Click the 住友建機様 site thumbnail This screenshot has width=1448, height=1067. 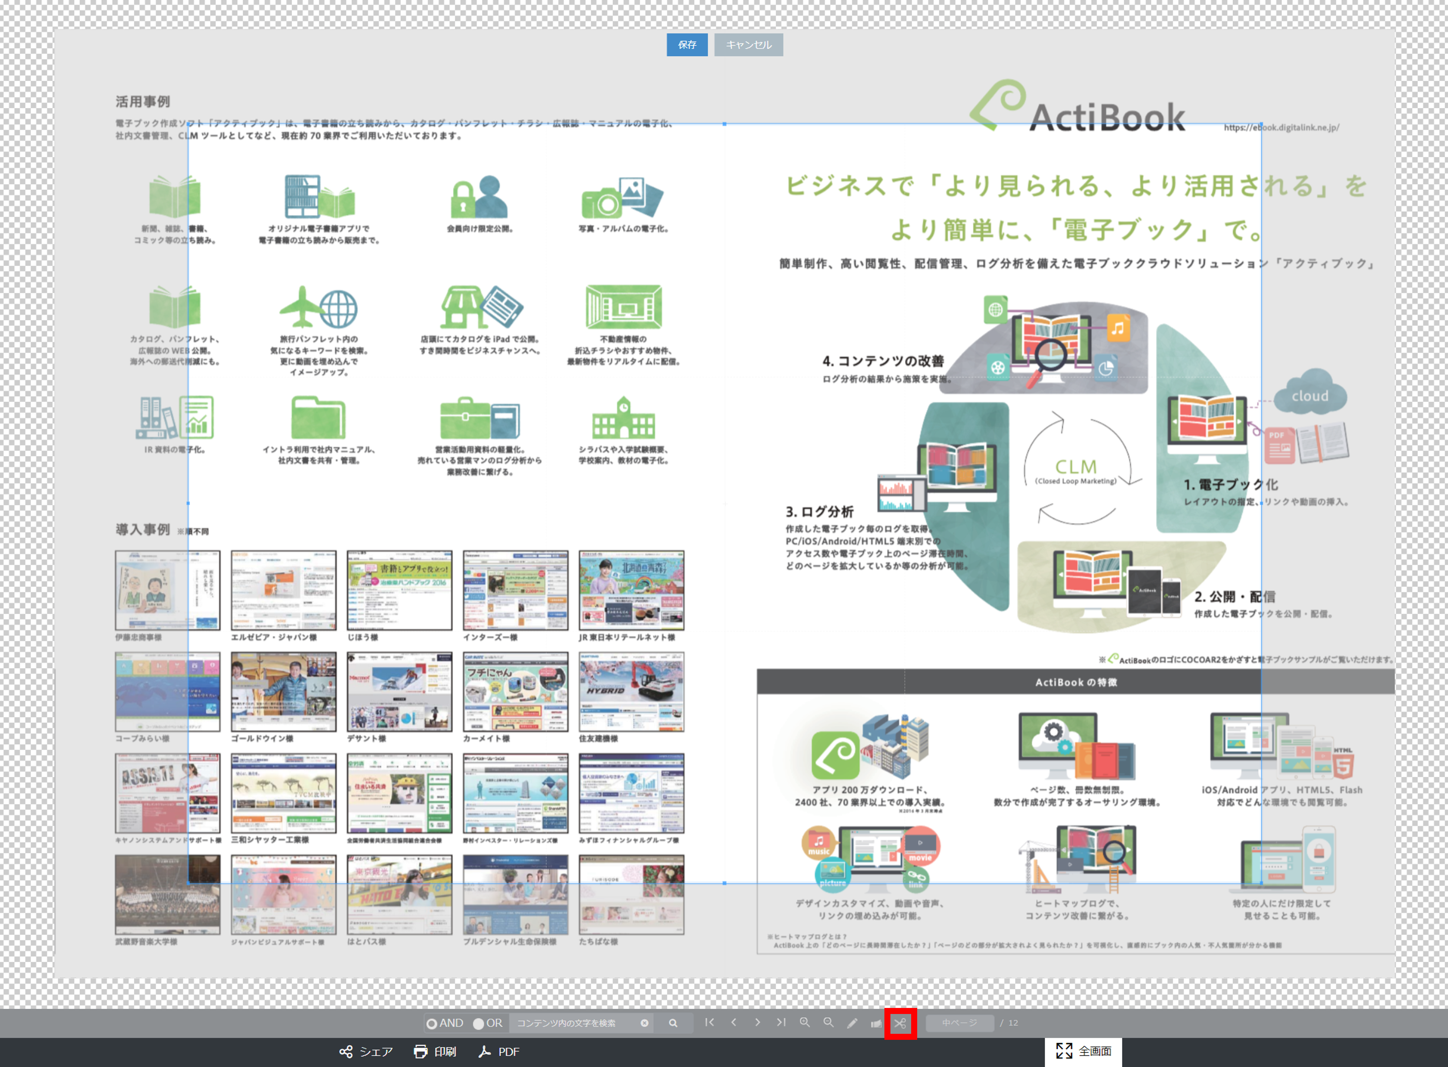pos(631,692)
